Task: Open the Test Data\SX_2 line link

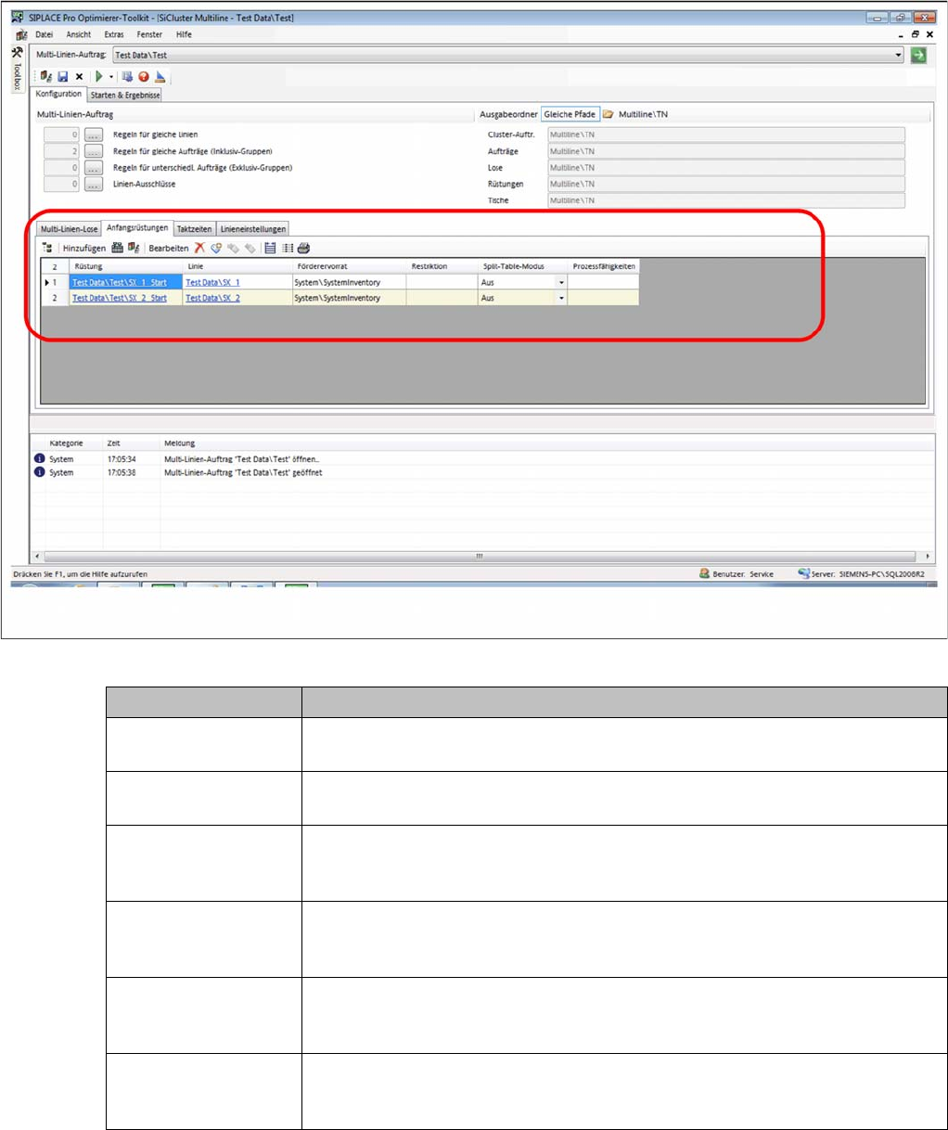Action: tap(212, 298)
